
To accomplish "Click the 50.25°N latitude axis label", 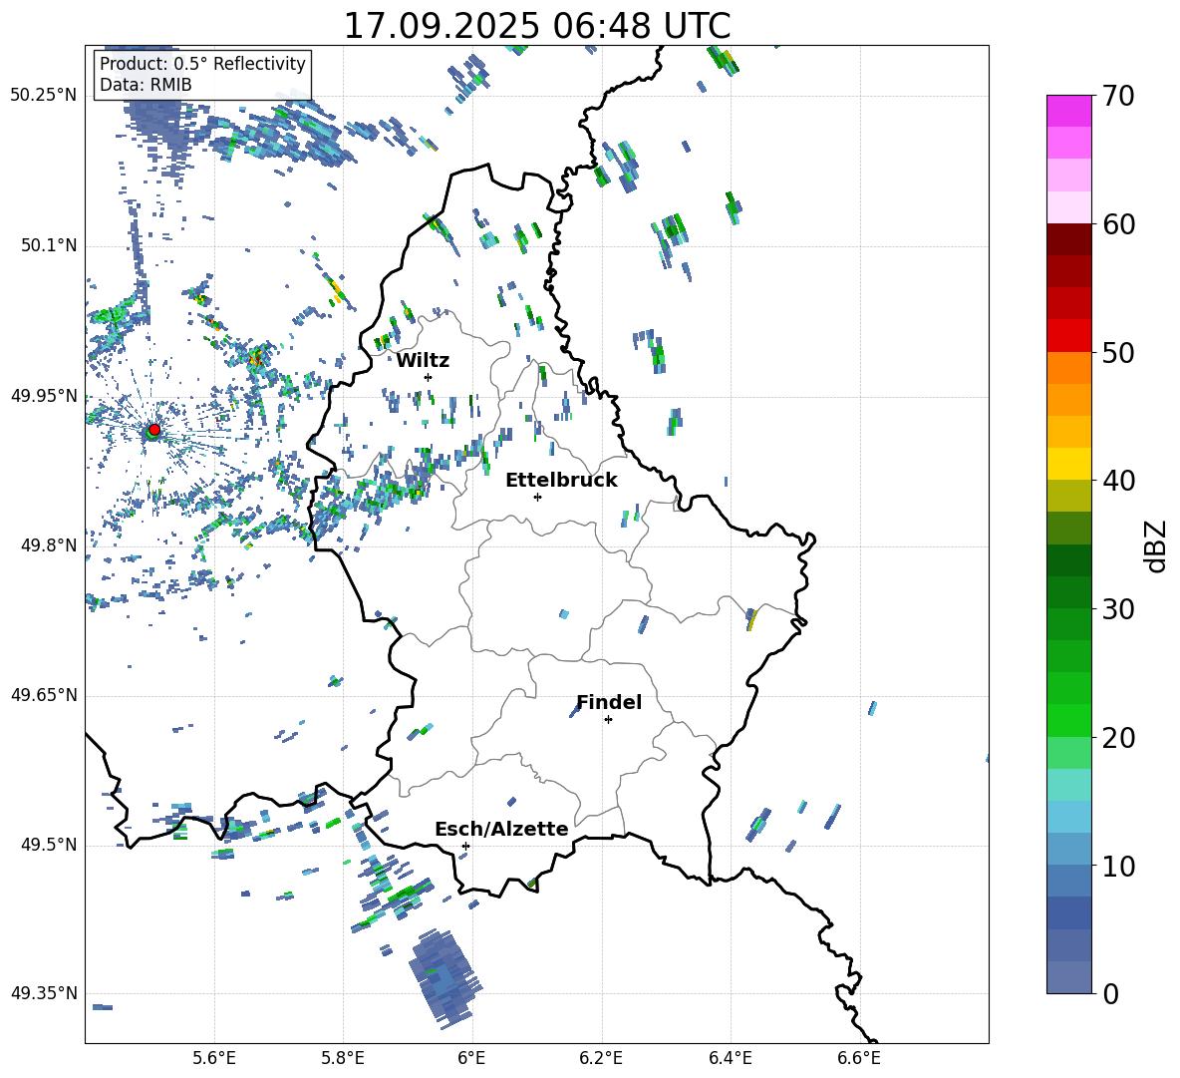I will coord(44,96).
